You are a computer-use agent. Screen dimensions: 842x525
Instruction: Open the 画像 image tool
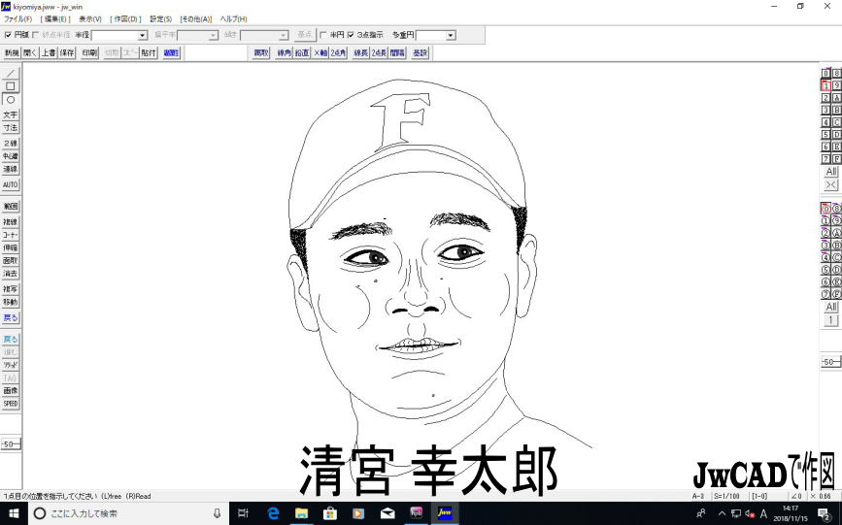(x=11, y=391)
